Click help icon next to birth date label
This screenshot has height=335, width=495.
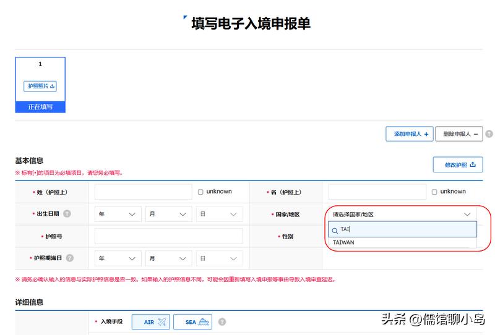(67, 214)
